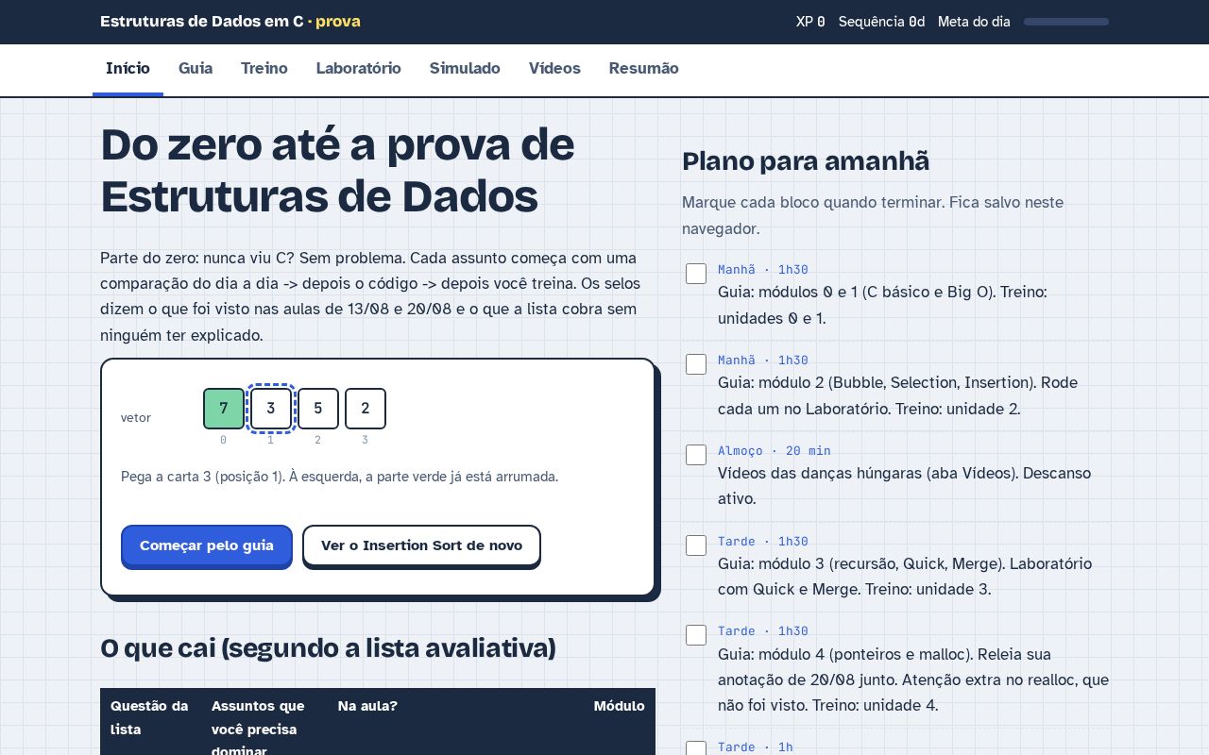The width and height of the screenshot is (1209, 755).
Task: Click the Estruturas de Dados em C title
Action: coord(230,22)
